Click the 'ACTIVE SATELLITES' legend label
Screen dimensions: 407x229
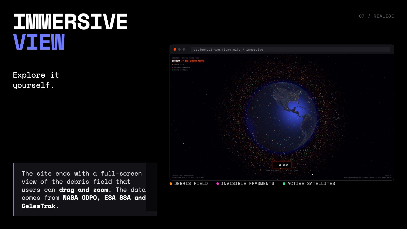pyautogui.click(x=311, y=184)
